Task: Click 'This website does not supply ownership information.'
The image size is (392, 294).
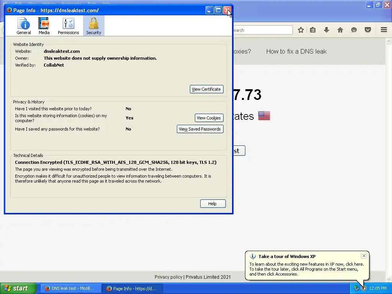Action: pos(100,58)
